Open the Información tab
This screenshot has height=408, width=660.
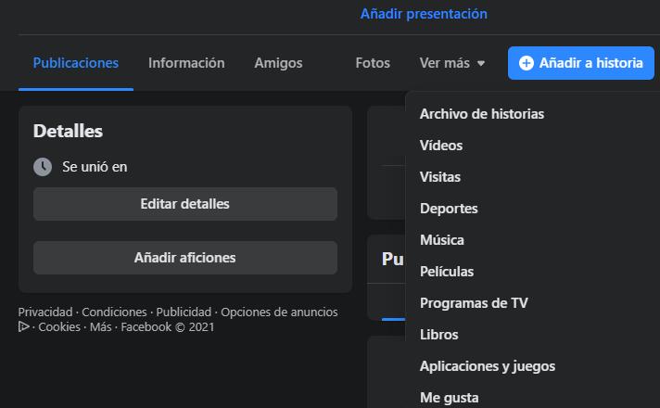coord(186,63)
